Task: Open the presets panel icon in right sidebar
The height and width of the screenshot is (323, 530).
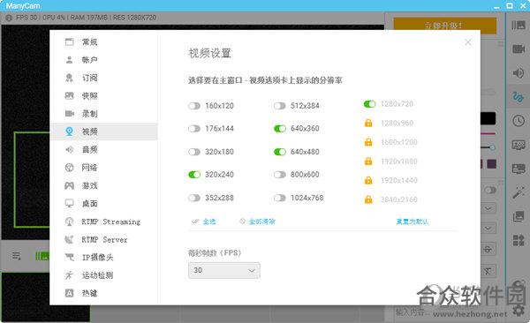Action: click(x=519, y=26)
